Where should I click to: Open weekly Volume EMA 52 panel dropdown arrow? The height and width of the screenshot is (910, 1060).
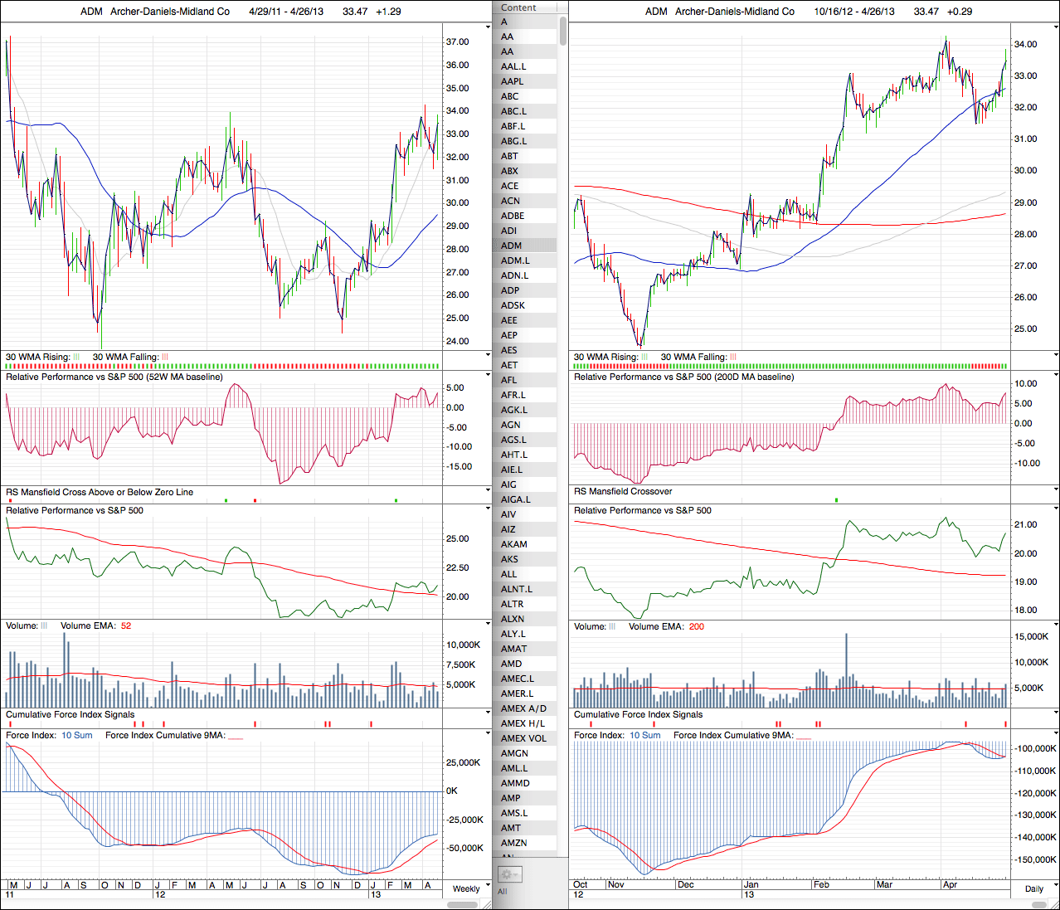488,624
